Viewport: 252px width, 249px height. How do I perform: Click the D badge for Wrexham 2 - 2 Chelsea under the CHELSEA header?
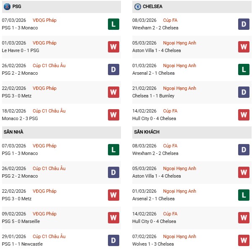(x=244, y=24)
